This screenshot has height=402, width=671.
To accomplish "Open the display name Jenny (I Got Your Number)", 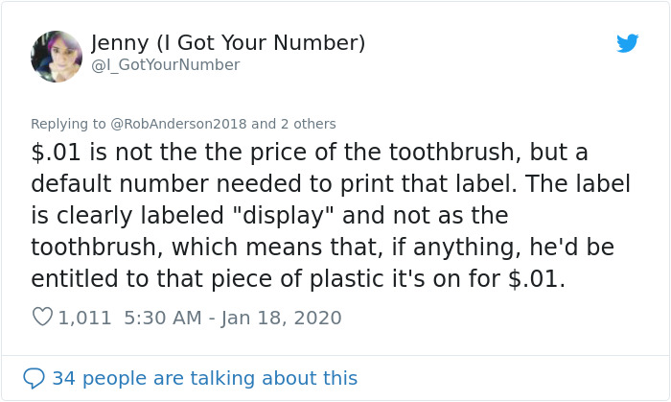I will pyautogui.click(x=228, y=43).
